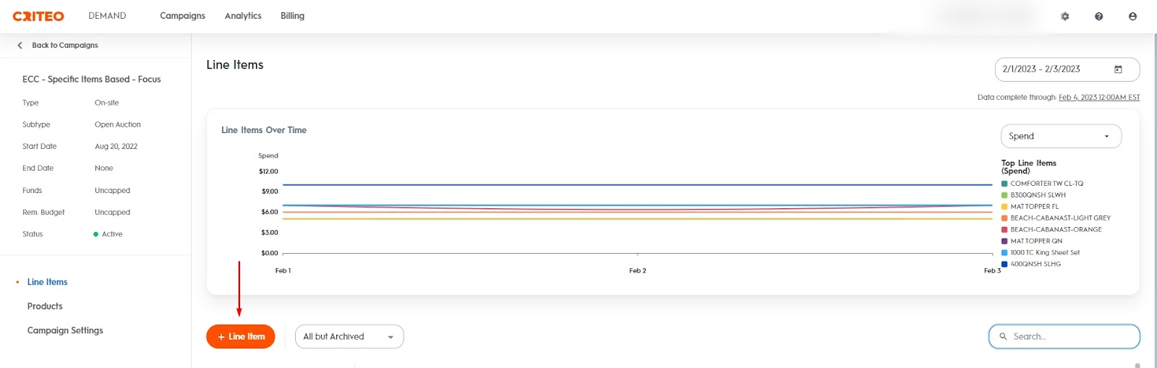Viewport: 1157px width, 368px height.
Task: Go to the Analytics menu
Action: [x=243, y=16]
